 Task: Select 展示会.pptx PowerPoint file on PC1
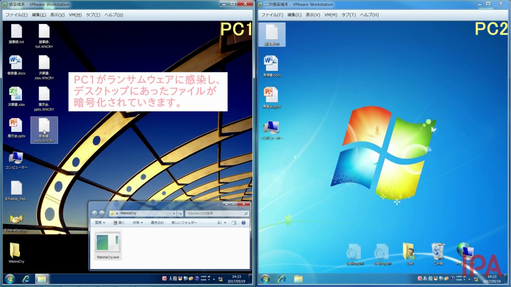pos(16,128)
